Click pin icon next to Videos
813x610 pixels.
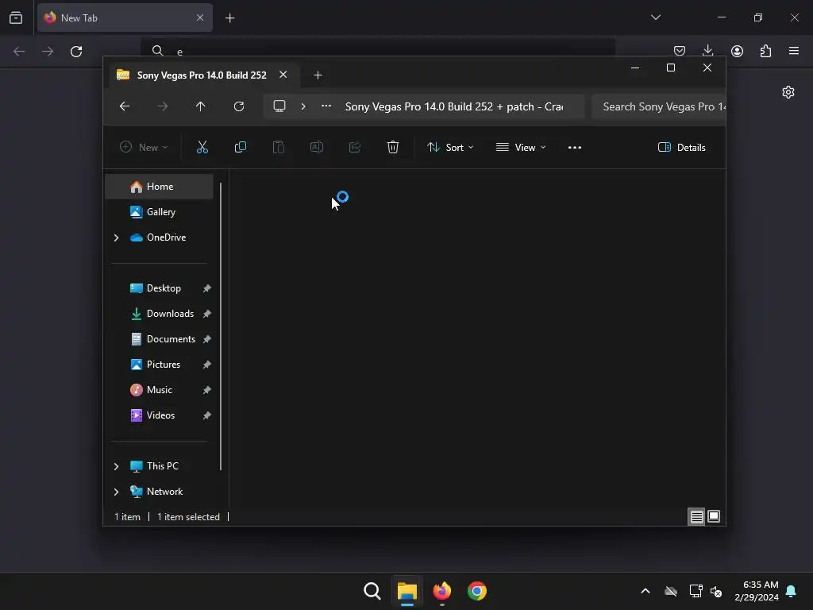207,415
